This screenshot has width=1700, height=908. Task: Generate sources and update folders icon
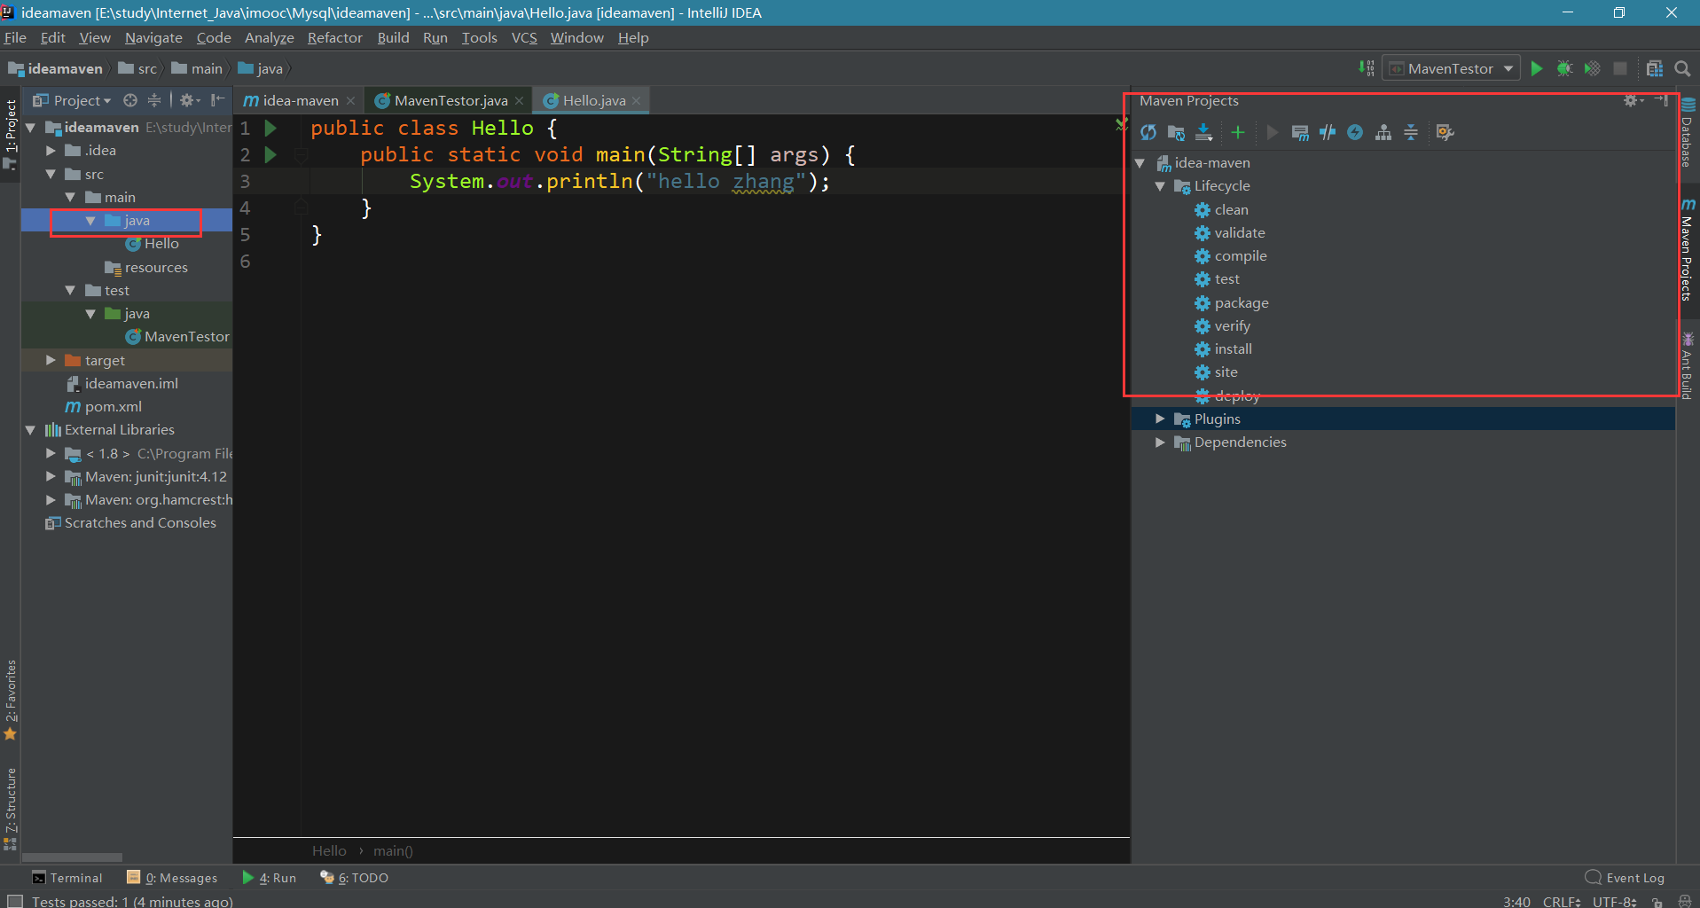click(1176, 133)
